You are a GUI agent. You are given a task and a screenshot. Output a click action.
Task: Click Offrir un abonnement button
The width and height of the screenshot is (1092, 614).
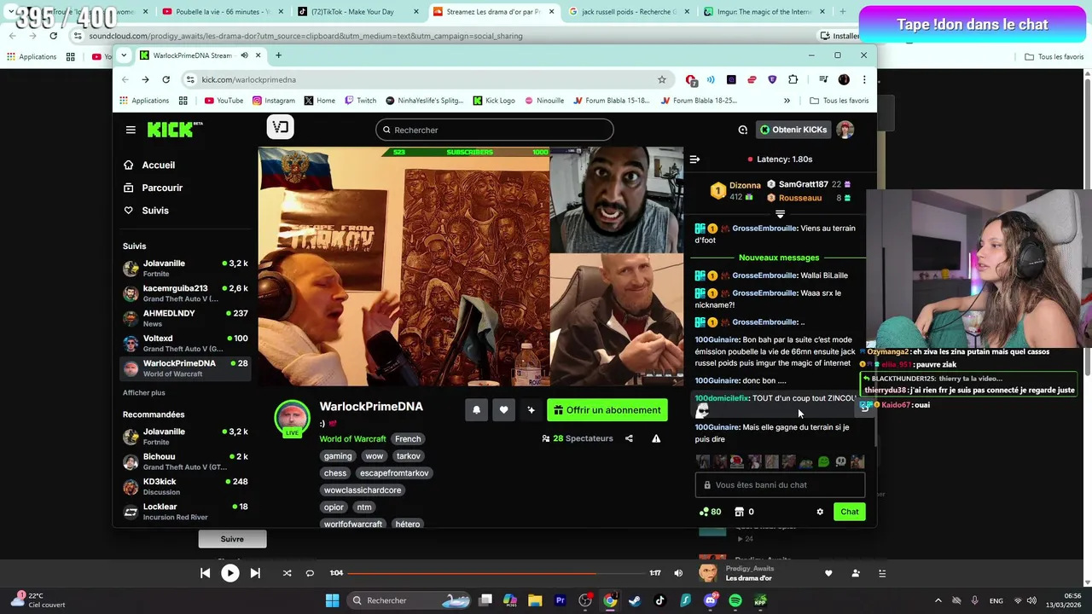[607, 410]
